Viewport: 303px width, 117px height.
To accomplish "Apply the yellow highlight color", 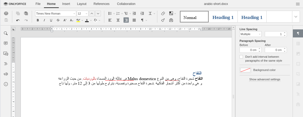I will [x=78, y=20].
